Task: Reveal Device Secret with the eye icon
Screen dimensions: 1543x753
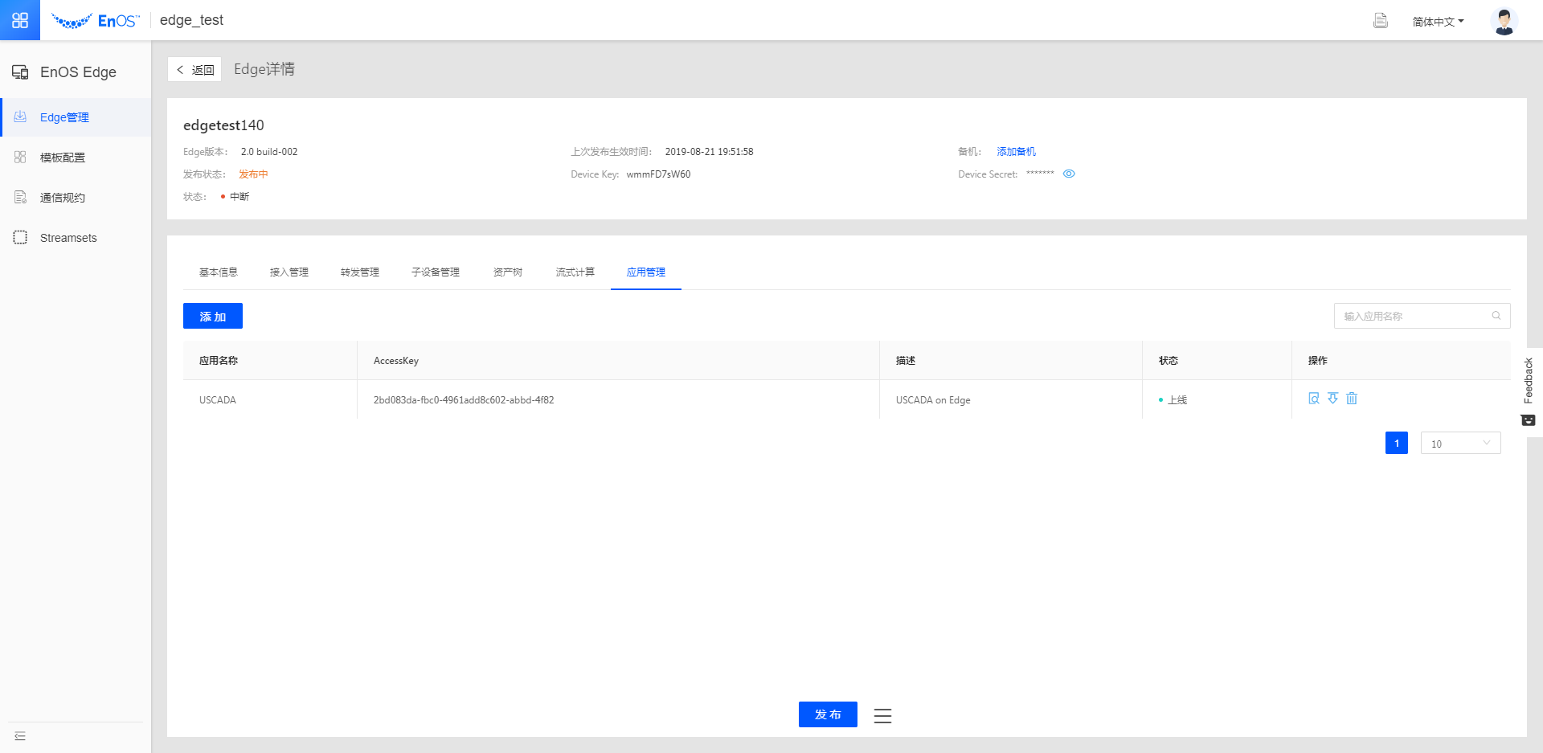Action: coord(1069,174)
